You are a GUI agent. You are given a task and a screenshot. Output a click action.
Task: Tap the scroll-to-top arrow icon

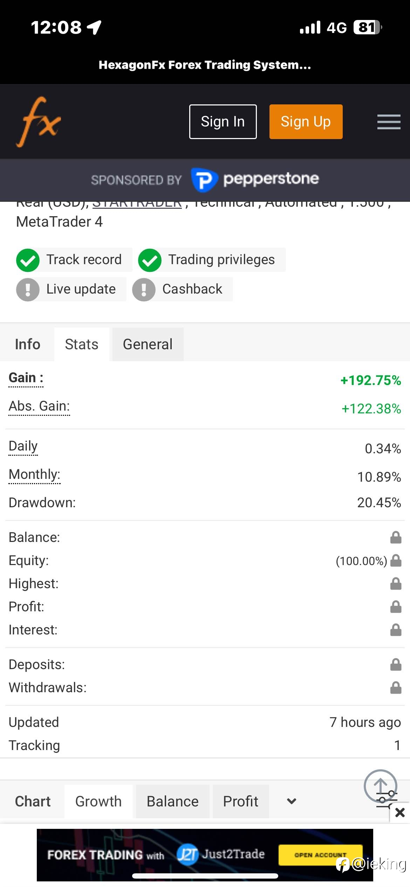380,786
